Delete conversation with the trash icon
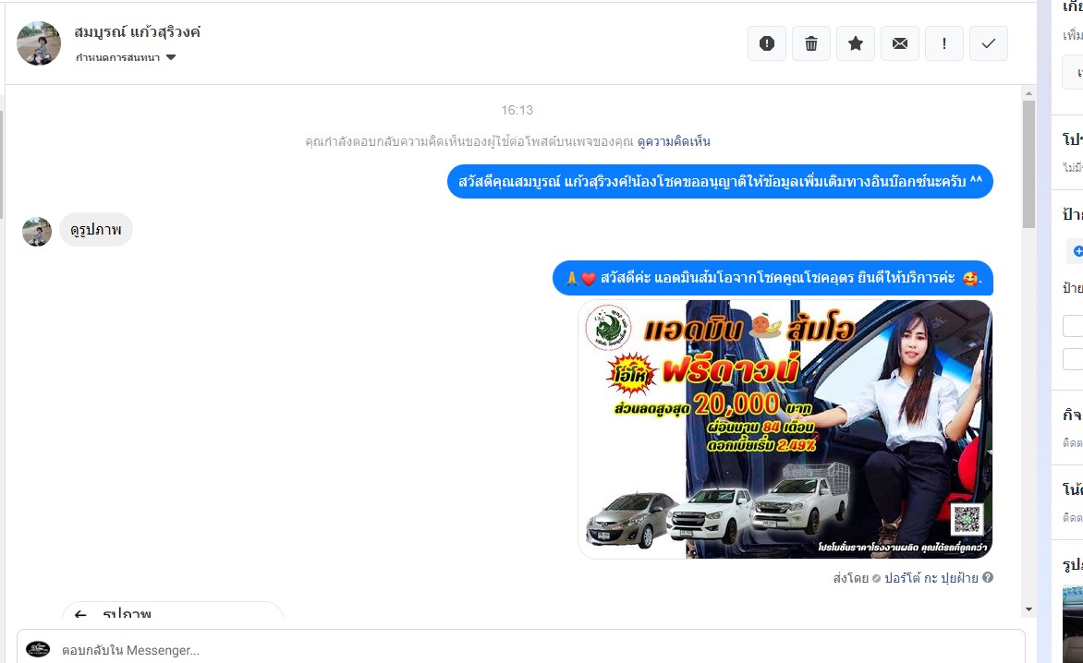Image resolution: width=1083 pixels, height=663 pixels. [x=811, y=43]
